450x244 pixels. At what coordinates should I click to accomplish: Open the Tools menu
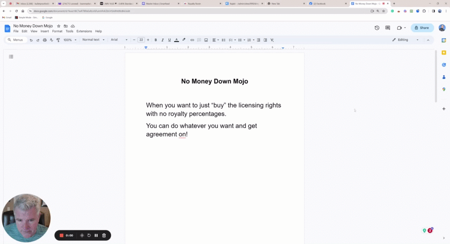(69, 31)
